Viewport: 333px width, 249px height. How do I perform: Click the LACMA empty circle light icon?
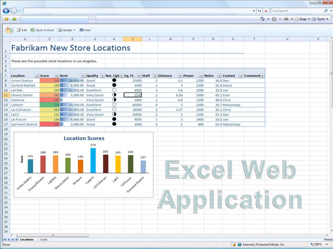[114, 90]
